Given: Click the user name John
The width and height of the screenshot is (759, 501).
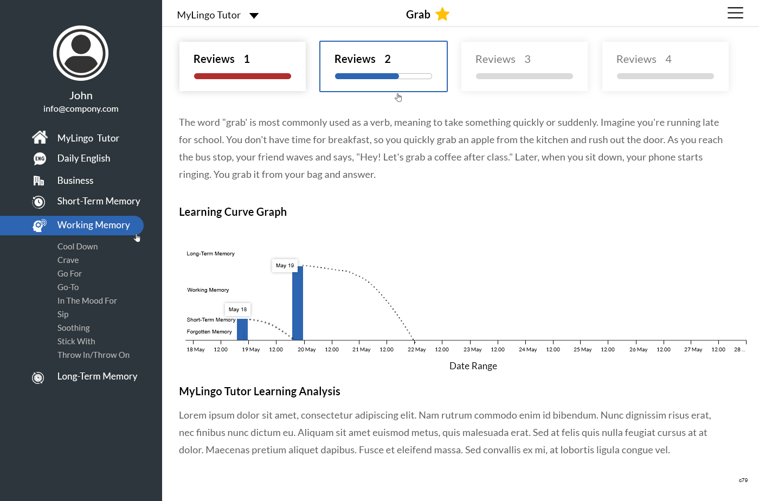Looking at the screenshot, I should pos(81,95).
